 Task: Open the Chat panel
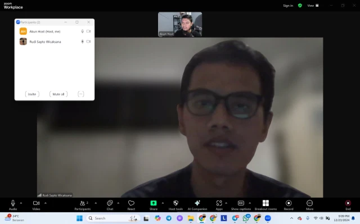tap(110, 205)
